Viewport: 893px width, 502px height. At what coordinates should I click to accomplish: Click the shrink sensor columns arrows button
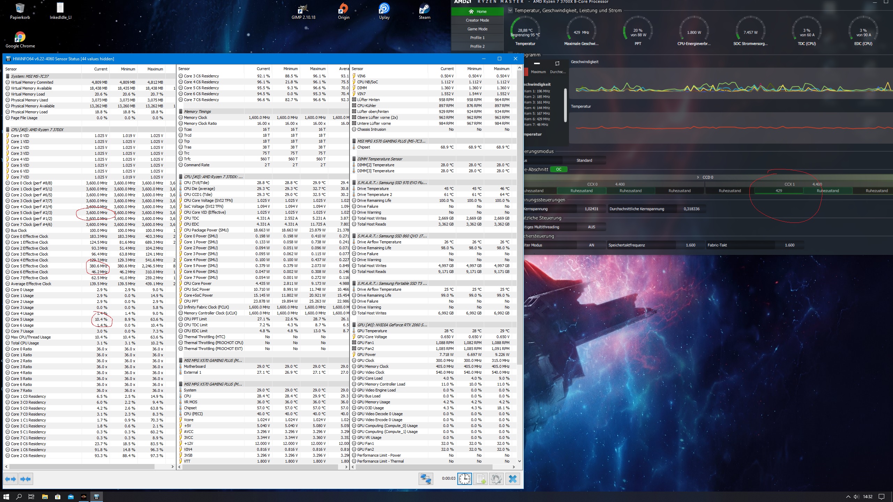coord(26,479)
